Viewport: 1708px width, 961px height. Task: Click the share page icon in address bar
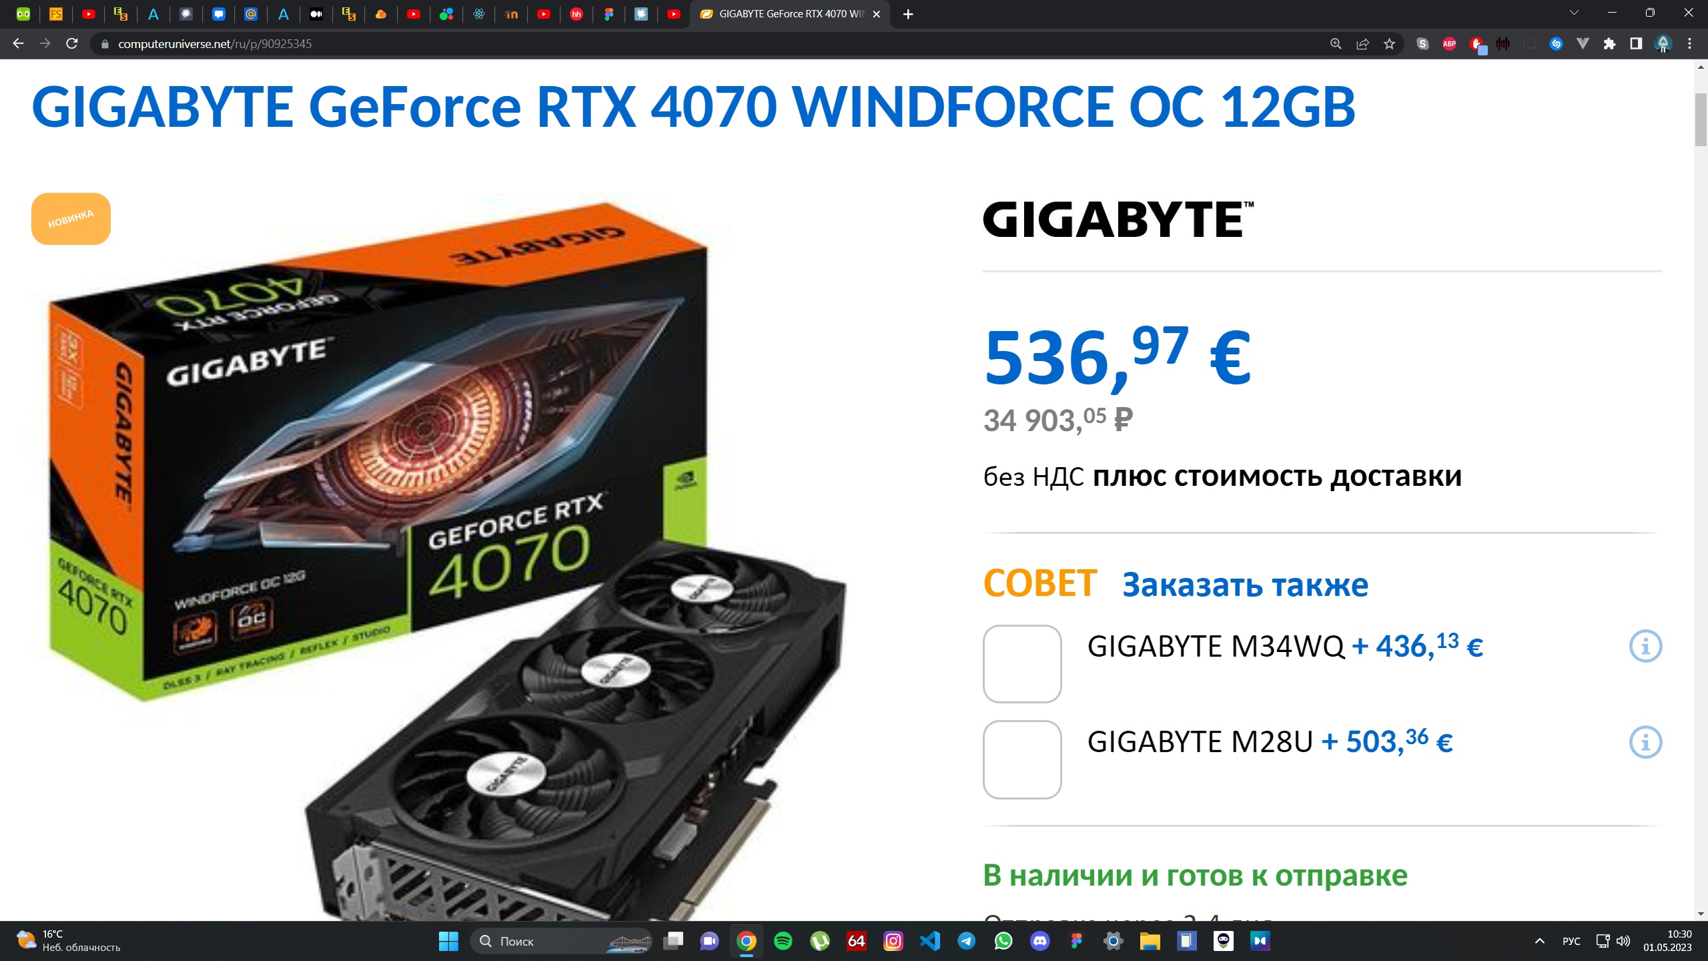click(x=1362, y=44)
